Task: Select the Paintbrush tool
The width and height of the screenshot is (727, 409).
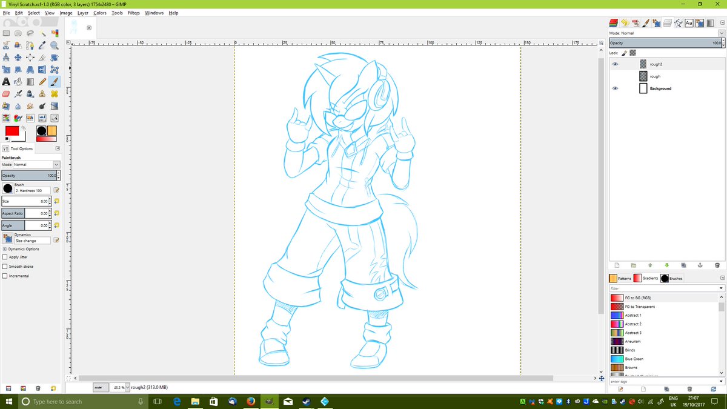Action: pyautogui.click(x=54, y=82)
